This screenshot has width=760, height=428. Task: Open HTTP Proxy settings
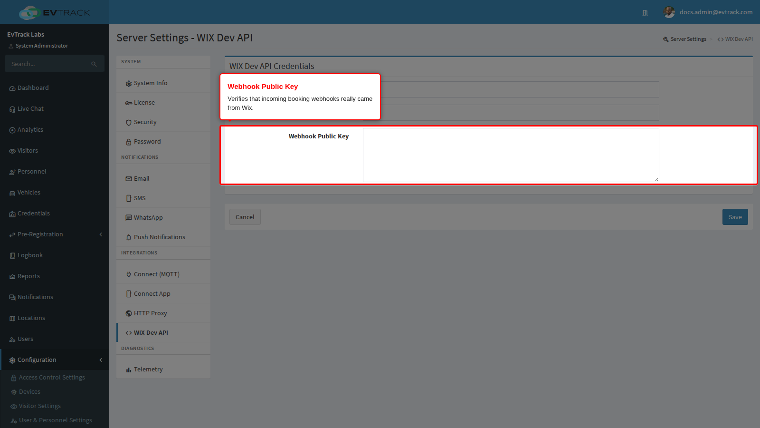(163, 313)
